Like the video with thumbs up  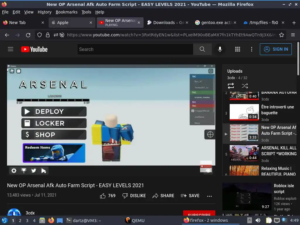tap(108, 196)
